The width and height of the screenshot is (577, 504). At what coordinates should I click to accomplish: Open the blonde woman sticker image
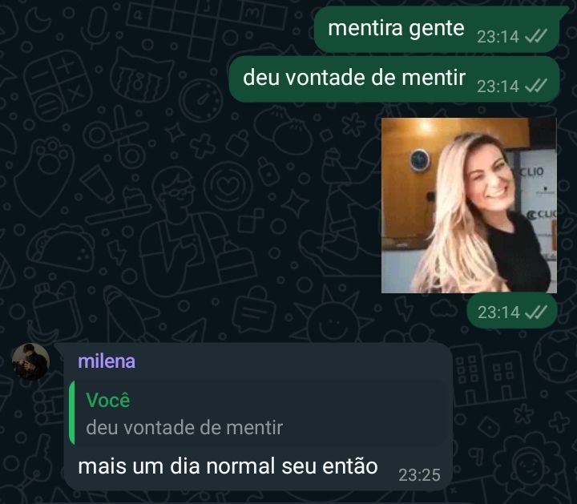[469, 205]
